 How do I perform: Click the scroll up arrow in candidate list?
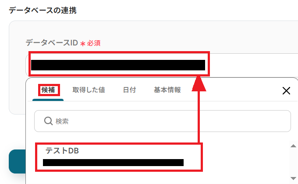tap(293, 146)
